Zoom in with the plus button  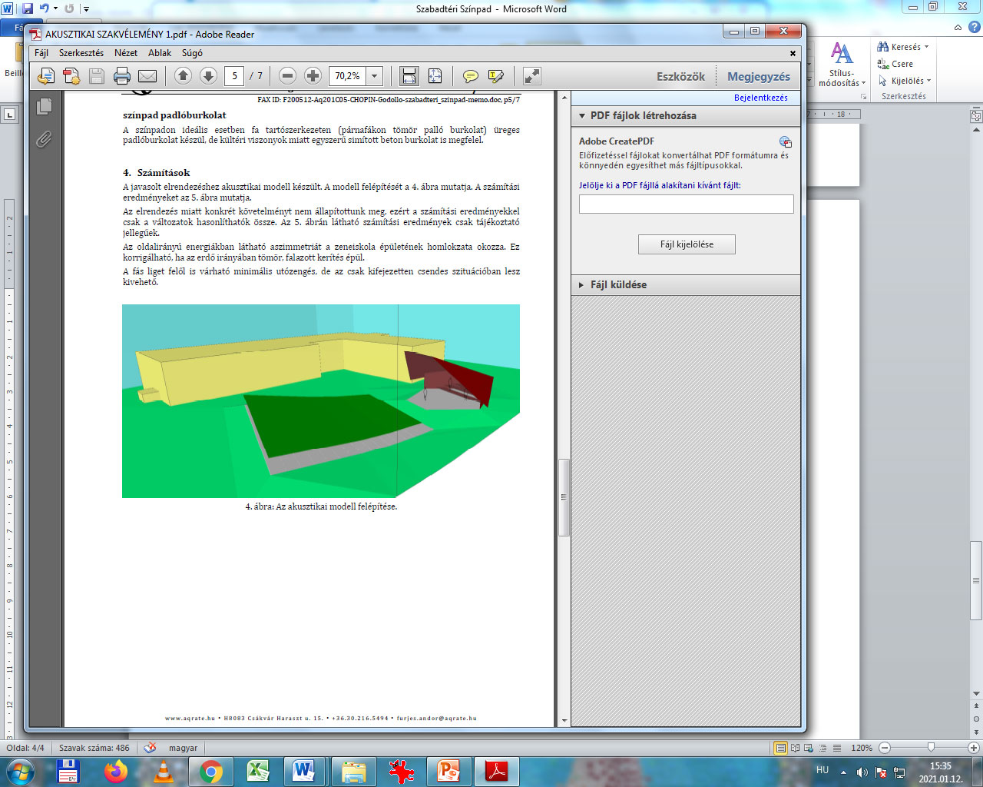pos(313,76)
